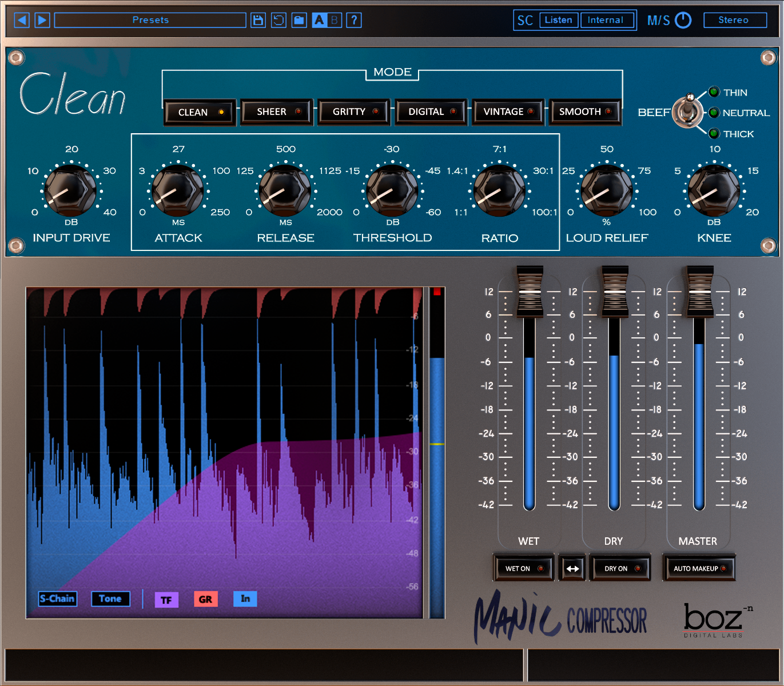
Task: Toggle the WET ON button
Action: pos(524,568)
